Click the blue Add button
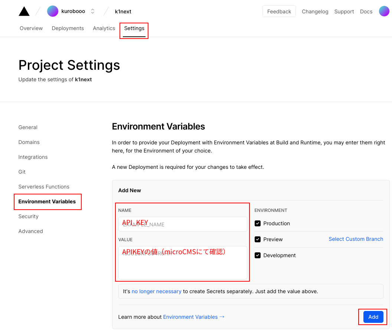This screenshot has width=392, height=331. 373,317
